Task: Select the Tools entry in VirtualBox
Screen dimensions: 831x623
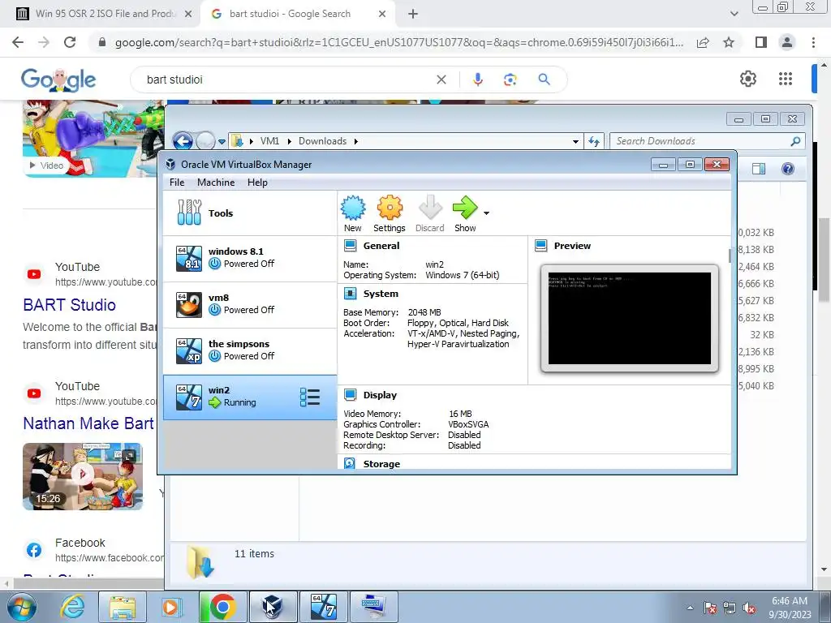Action: (250, 213)
